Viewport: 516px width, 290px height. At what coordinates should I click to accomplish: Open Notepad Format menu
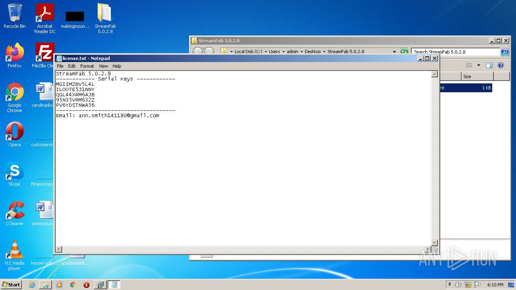coord(87,66)
